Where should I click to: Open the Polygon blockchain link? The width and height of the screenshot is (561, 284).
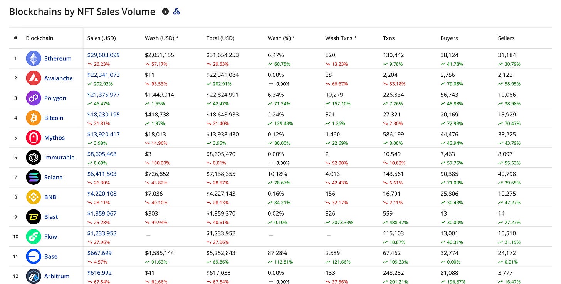(55, 98)
